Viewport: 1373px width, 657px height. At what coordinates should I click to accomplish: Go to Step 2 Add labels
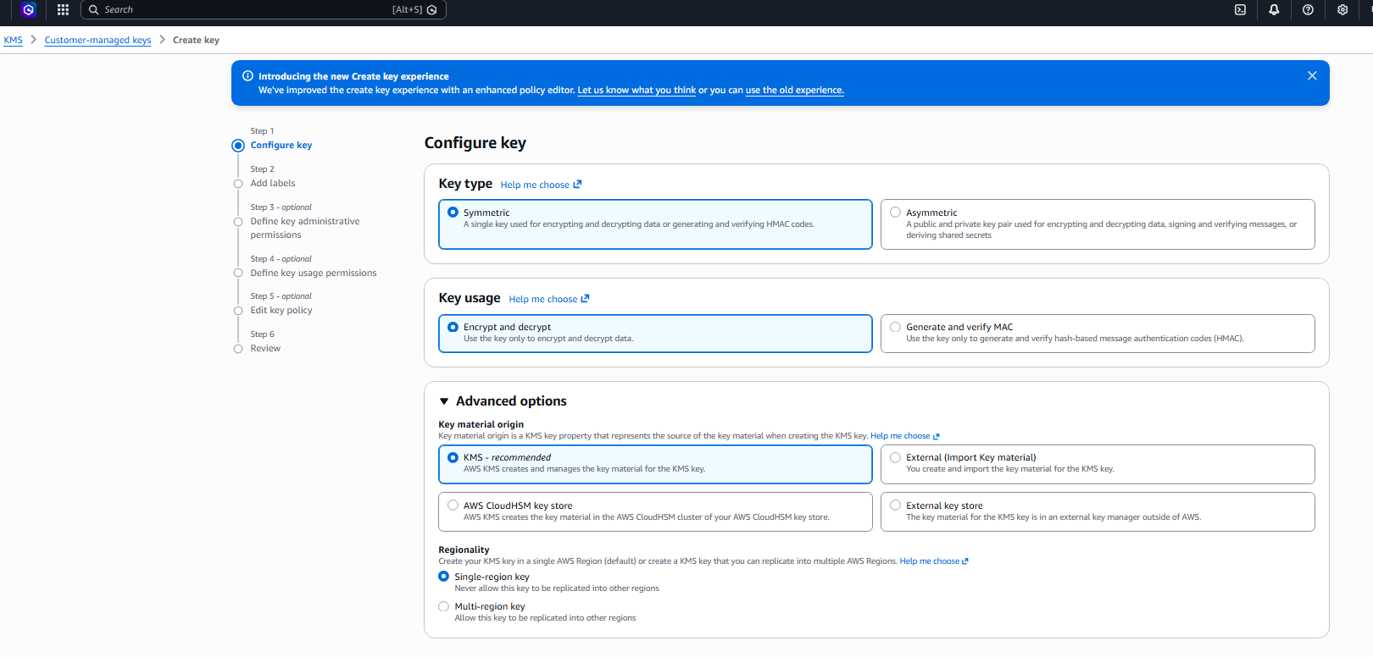pos(273,183)
